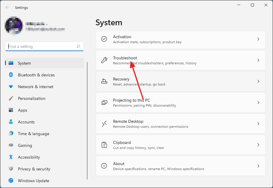Click the Accessibility person icon in sidebar
The height and width of the screenshot is (188, 273).
pyautogui.click(x=11, y=157)
